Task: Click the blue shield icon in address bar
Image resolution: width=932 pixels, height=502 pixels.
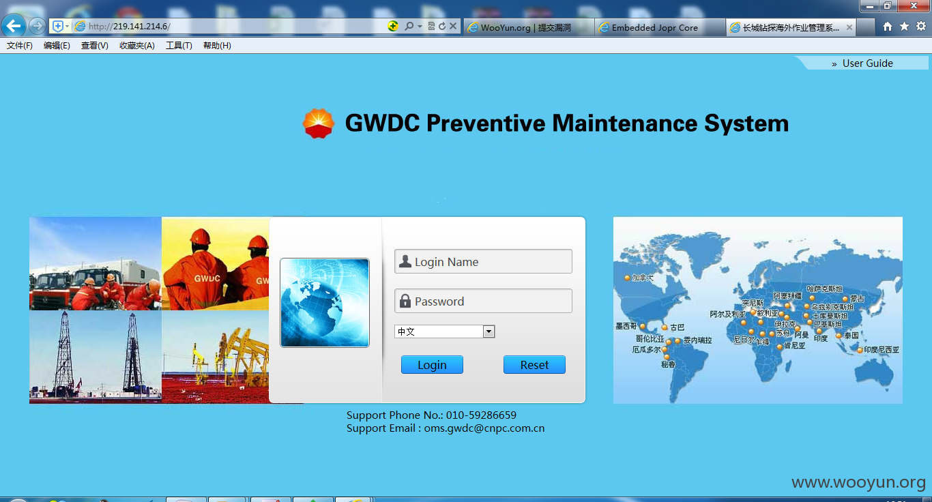Action: [58, 26]
